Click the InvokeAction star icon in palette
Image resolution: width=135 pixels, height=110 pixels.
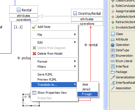click(113, 28)
